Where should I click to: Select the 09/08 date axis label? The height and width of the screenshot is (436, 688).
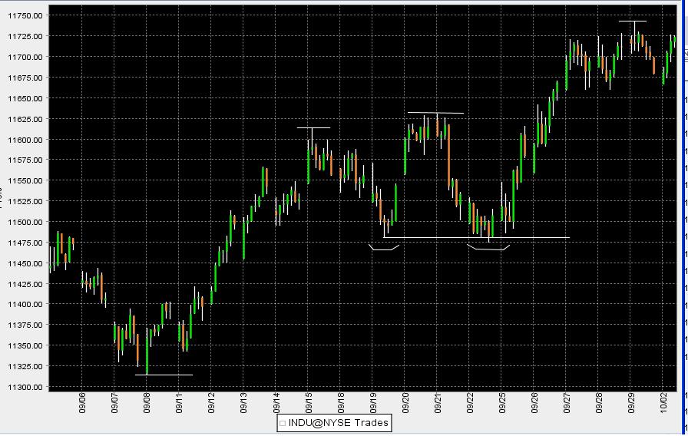coord(147,404)
